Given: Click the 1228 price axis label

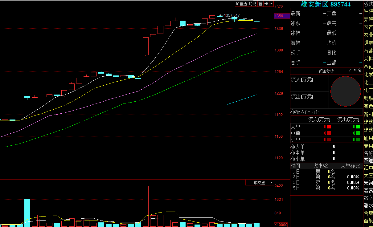Looking at the screenshot, I should (x=279, y=93).
